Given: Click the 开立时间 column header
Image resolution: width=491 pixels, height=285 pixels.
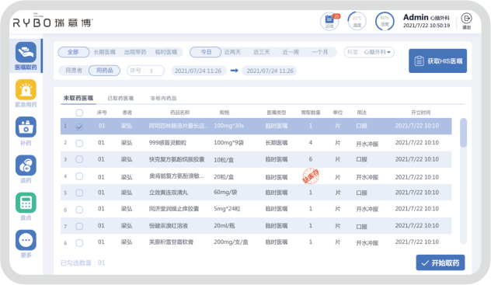Looking at the screenshot, I should [x=420, y=113].
